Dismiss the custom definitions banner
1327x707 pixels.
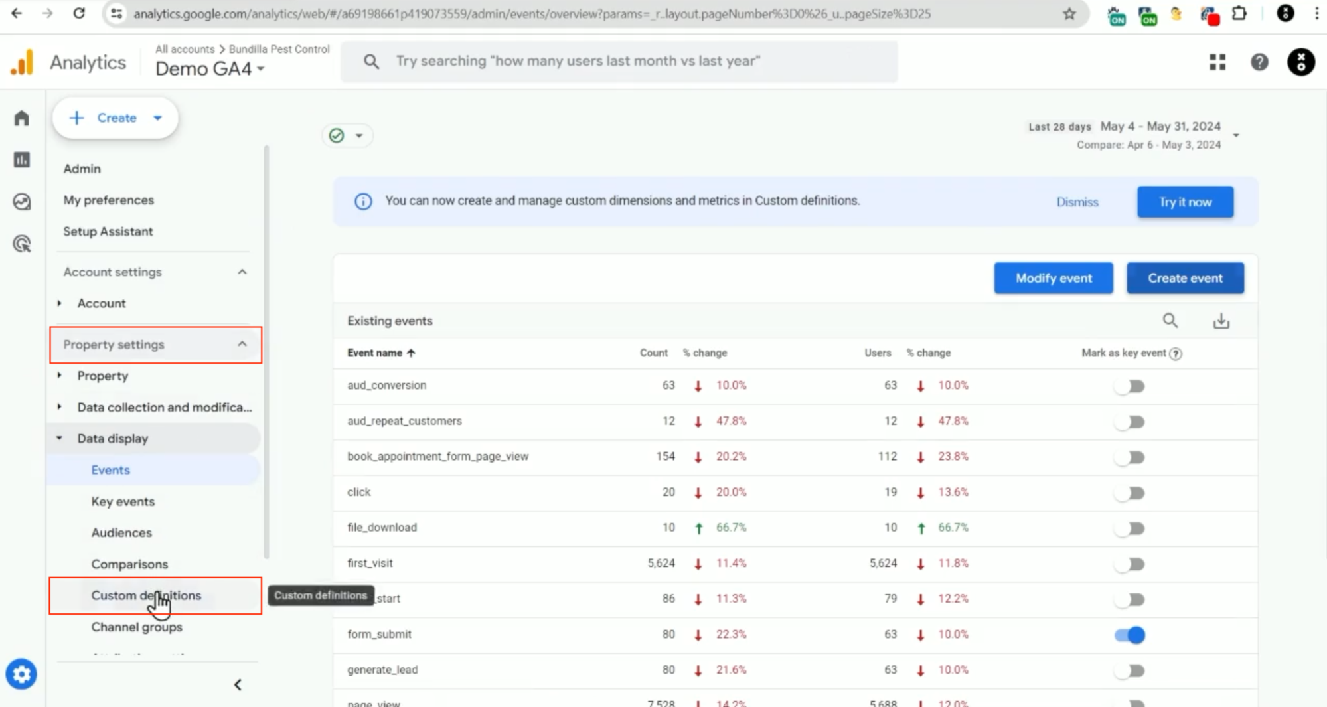point(1077,202)
